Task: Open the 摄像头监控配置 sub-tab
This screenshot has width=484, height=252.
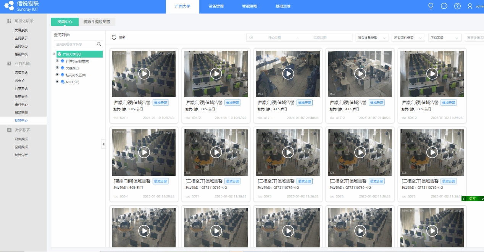Action: tap(97, 22)
